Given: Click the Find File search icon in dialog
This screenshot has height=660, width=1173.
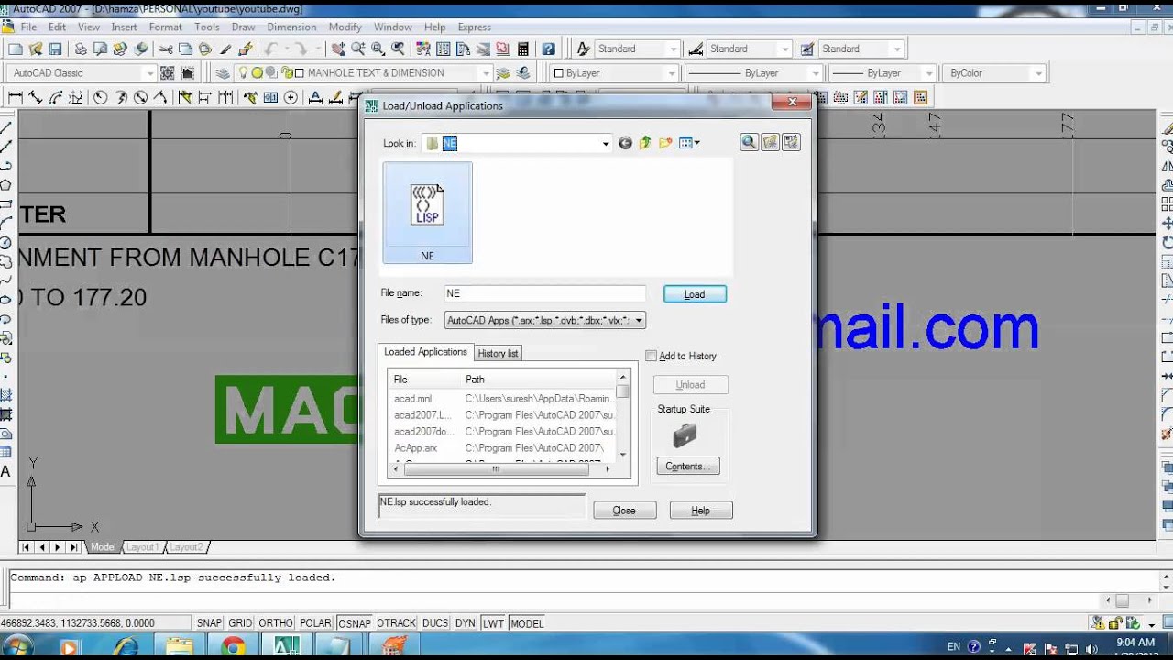Looking at the screenshot, I should coord(749,142).
